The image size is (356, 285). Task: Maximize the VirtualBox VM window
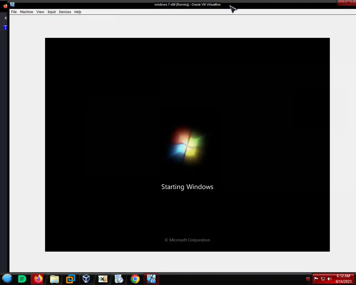tap(348, 3)
